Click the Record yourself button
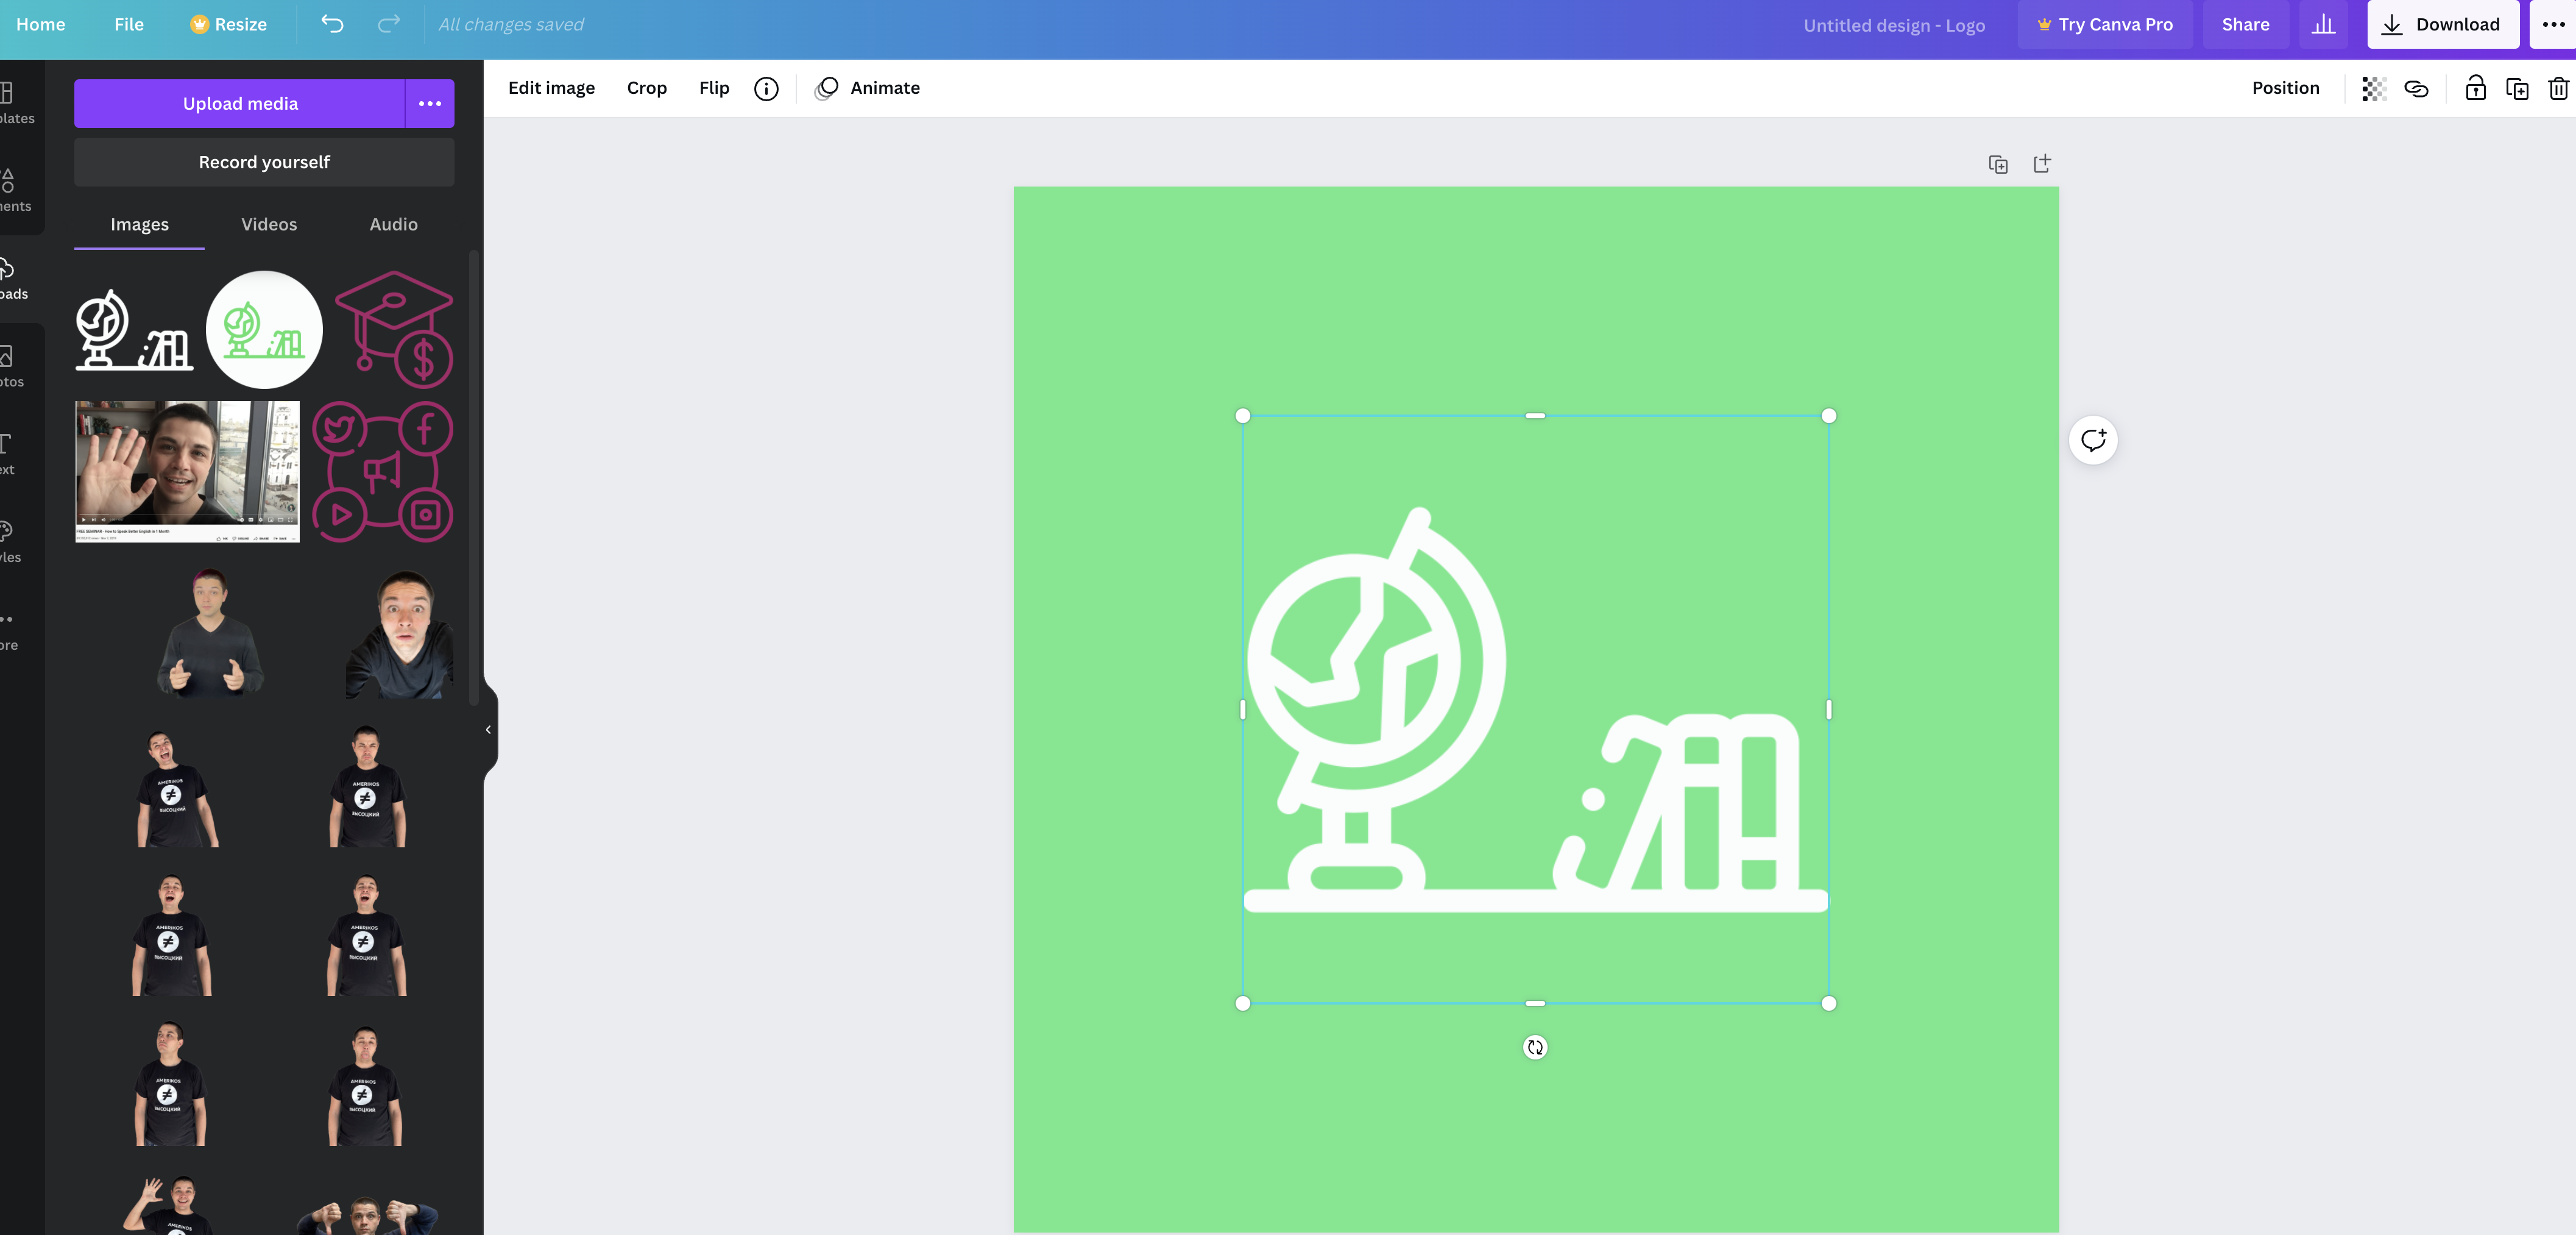Image resolution: width=2576 pixels, height=1235 pixels. pyautogui.click(x=264, y=162)
